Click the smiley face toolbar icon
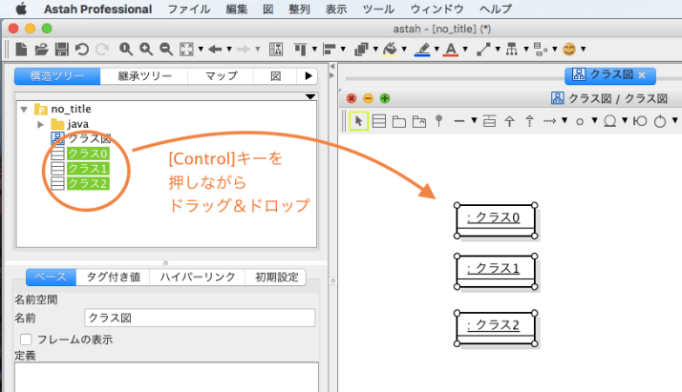682x392 pixels. point(569,49)
